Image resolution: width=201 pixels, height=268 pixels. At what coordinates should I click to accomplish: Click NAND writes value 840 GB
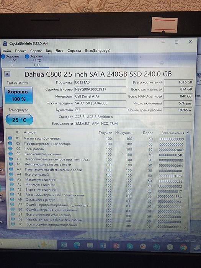(178, 96)
